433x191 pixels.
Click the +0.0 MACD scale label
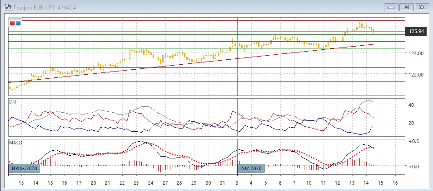pos(414,166)
